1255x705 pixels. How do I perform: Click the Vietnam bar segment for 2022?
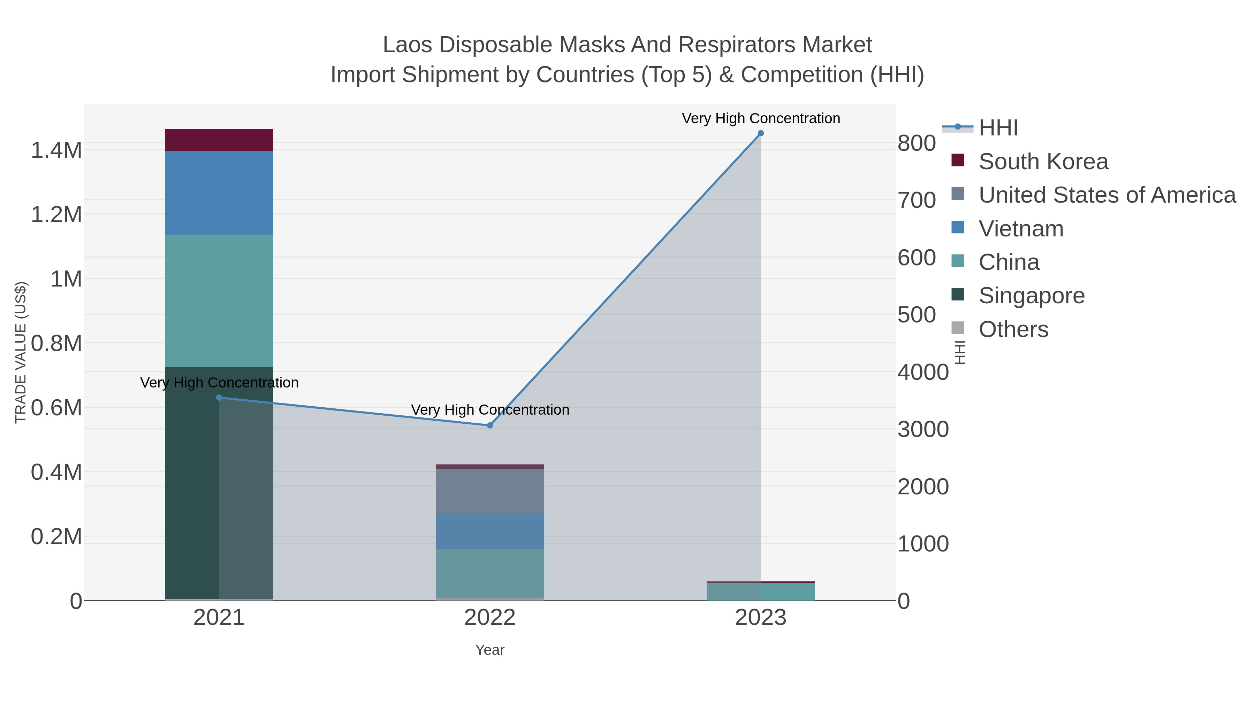point(490,531)
